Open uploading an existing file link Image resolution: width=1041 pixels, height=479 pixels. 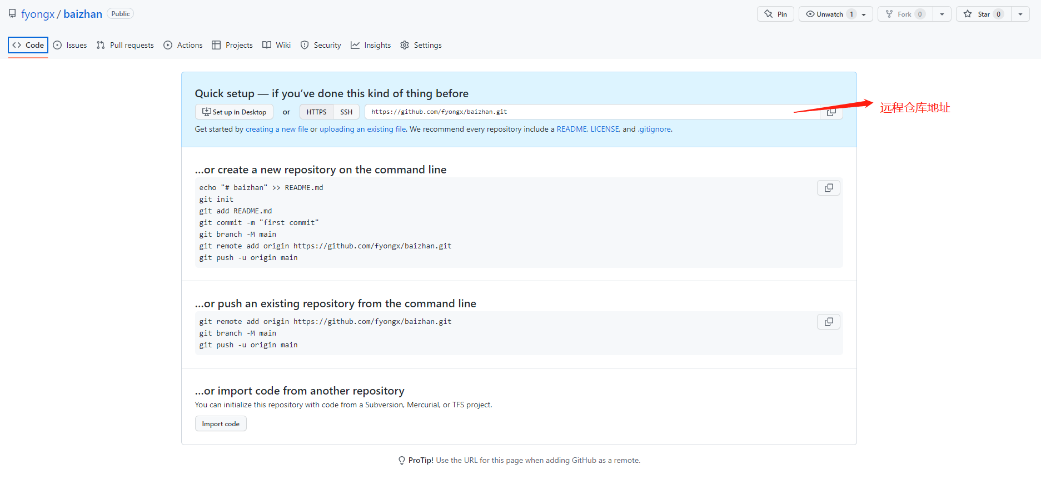point(362,129)
